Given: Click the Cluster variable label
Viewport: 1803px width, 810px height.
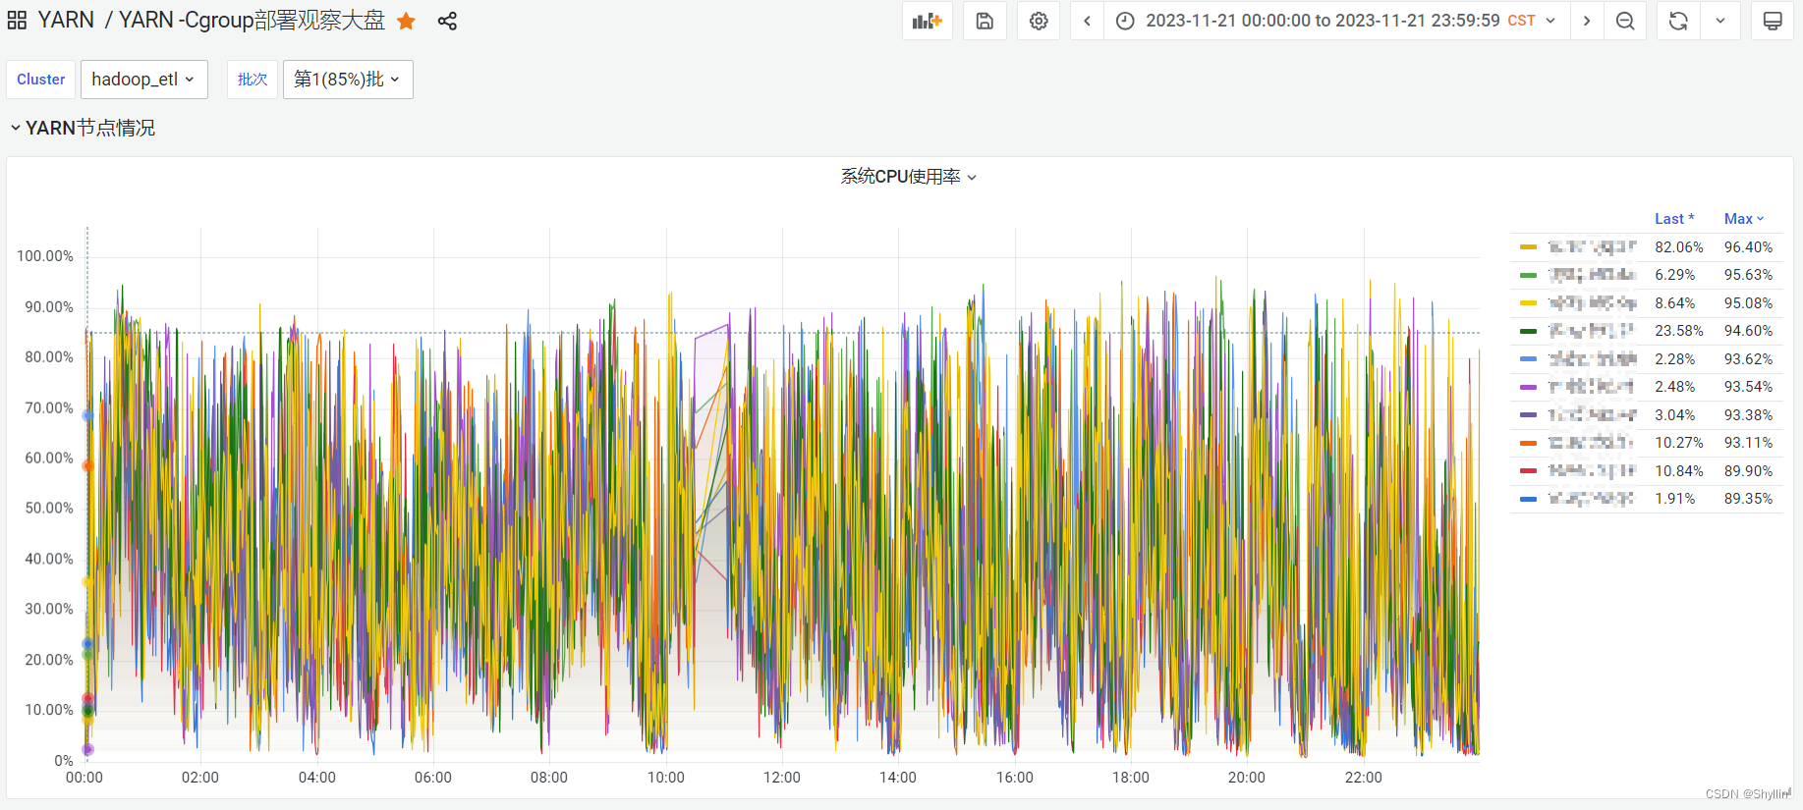Looking at the screenshot, I should click(x=41, y=80).
